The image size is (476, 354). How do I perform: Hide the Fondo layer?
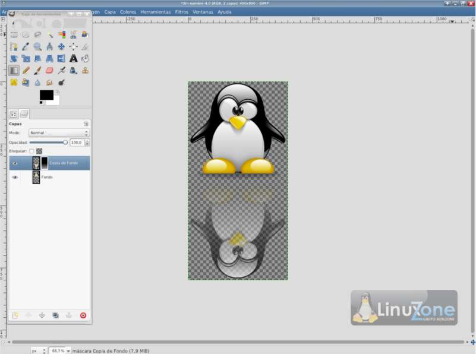15,177
